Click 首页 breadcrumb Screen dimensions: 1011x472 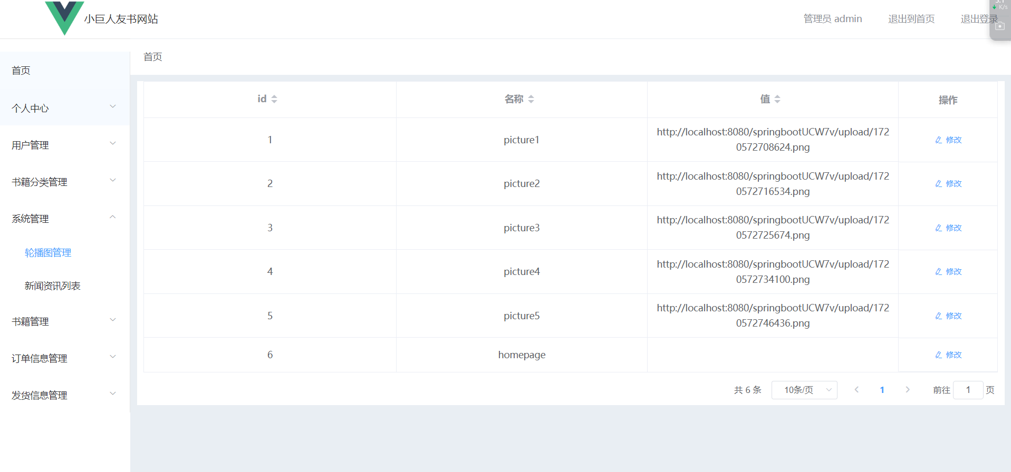coord(153,57)
